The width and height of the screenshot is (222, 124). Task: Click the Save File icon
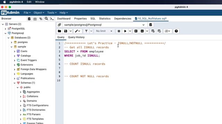click(x=66, y=31)
